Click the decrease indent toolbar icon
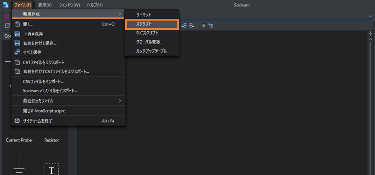375x175 pixels. pyautogui.click(x=184, y=26)
